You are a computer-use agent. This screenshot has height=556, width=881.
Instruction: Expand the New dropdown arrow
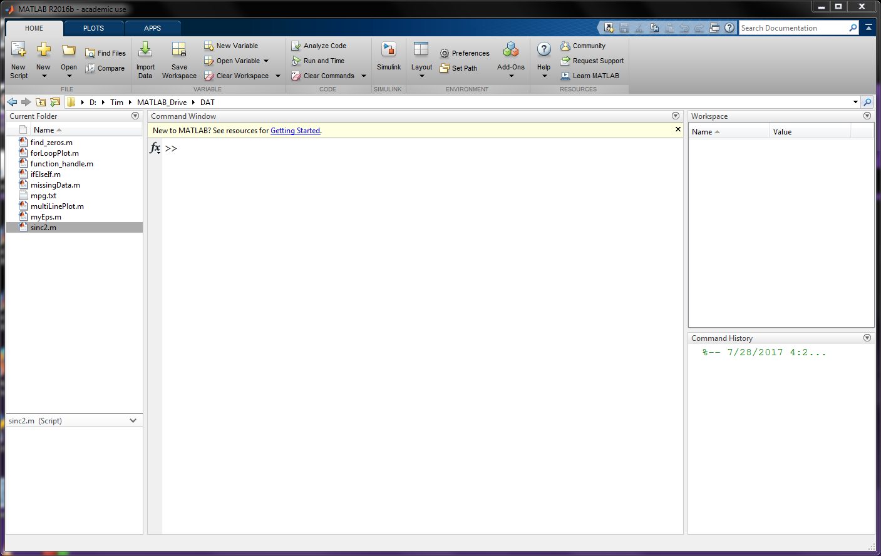point(44,76)
